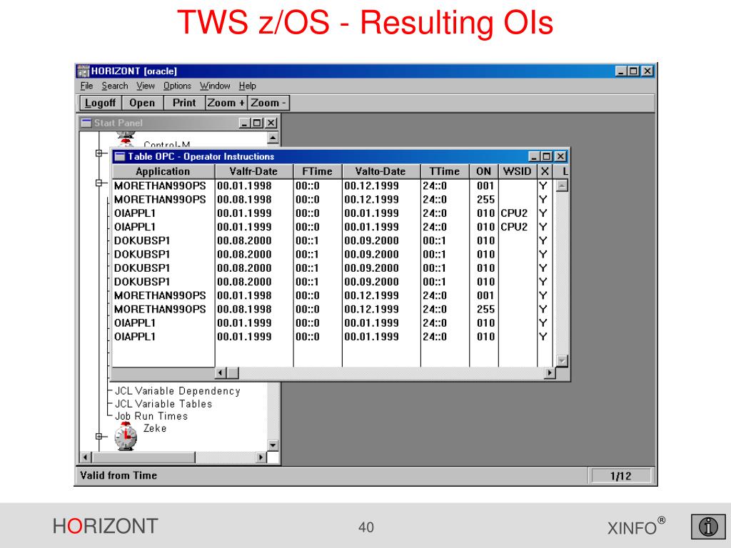This screenshot has width=731, height=548.
Task: Open the Search menu
Action: click(115, 86)
